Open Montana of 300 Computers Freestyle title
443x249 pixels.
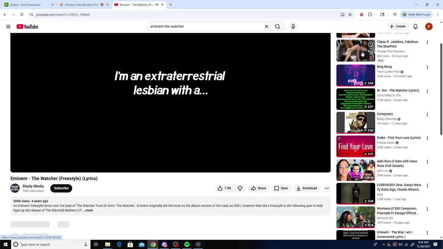coord(398,211)
